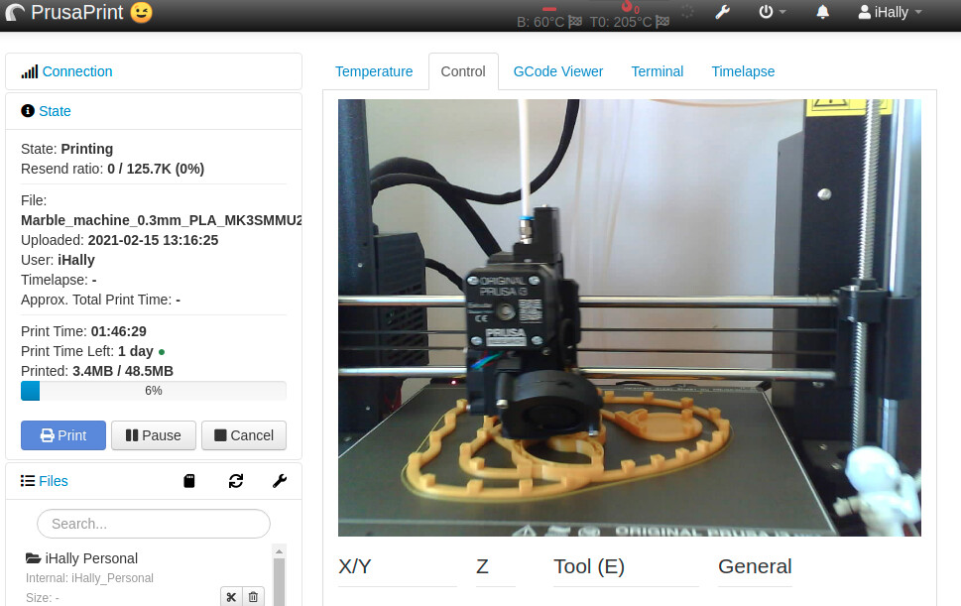
Task: Open file list options with the small wrench
Action: (x=279, y=481)
